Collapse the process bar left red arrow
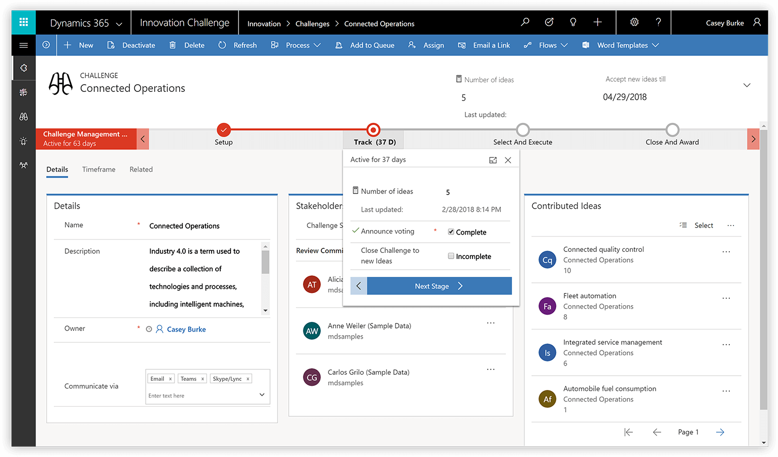 coord(143,139)
